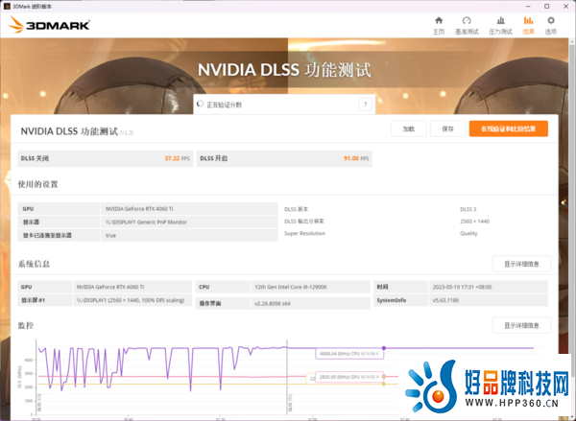Click the 12th Gen Intel Core i9-12900K value
The height and width of the screenshot is (421, 576).
(291, 287)
